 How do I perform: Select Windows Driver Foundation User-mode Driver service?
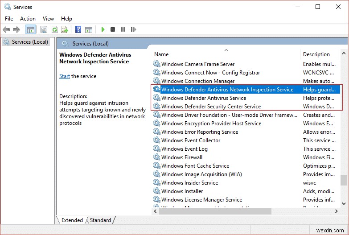[246, 115]
